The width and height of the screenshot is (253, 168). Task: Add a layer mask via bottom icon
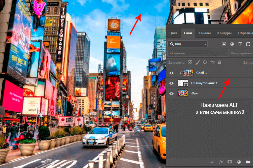pyautogui.click(x=230, y=162)
